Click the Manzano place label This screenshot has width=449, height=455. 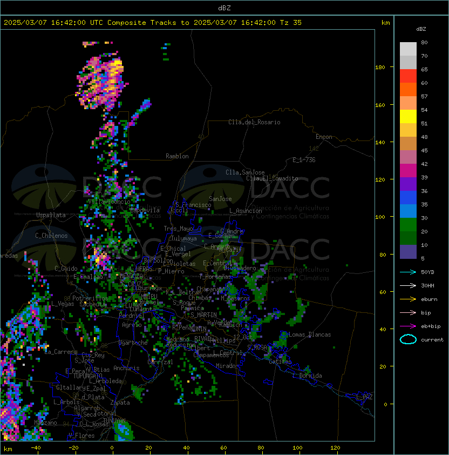click(x=45, y=423)
